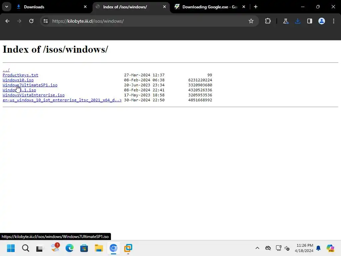The width and height of the screenshot is (341, 256).
Task: Click the date 30-Mar-2024 22:50
Action: click(x=144, y=100)
